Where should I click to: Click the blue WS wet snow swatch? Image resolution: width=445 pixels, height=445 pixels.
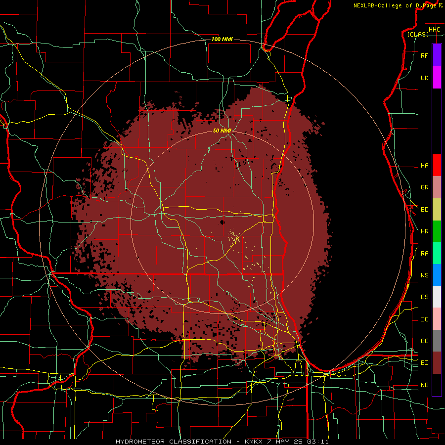tap(437, 275)
